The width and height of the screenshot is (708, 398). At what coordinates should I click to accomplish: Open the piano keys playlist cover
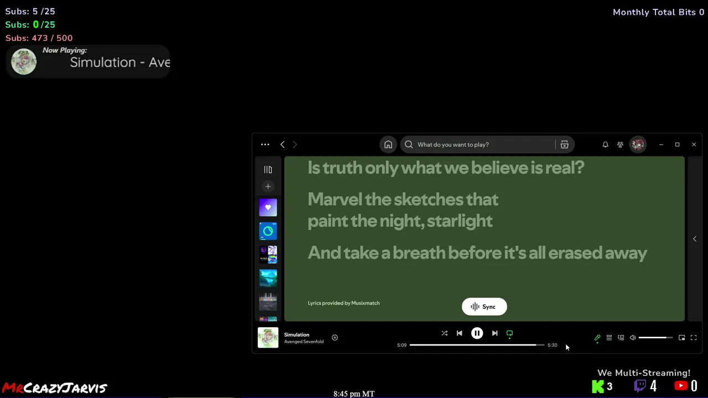tap(268, 302)
